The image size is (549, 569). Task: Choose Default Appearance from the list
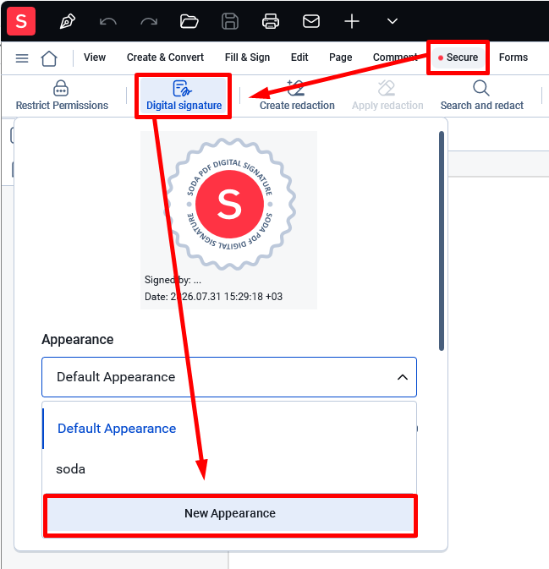(x=229, y=429)
